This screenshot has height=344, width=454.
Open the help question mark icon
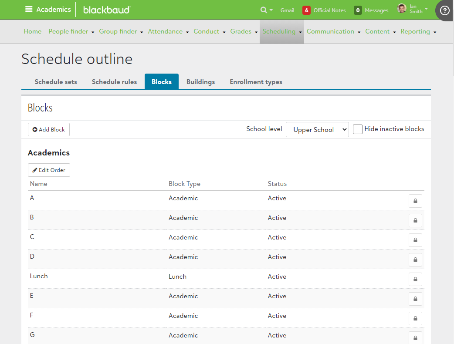(x=444, y=10)
